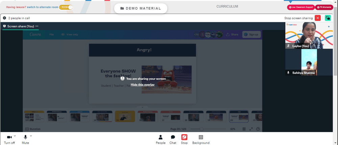The height and width of the screenshot is (145, 338).
Task: Open the CURRICULUM tab
Action: click(227, 6)
